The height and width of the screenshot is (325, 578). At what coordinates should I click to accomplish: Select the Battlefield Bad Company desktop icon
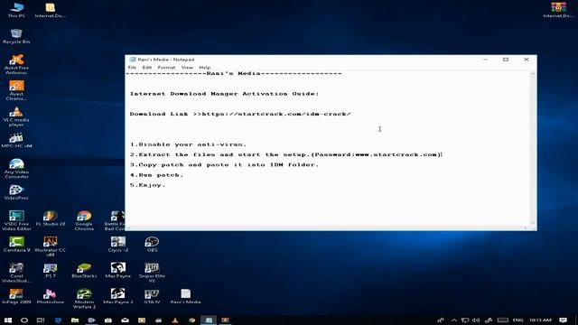pyautogui.click(x=115, y=220)
